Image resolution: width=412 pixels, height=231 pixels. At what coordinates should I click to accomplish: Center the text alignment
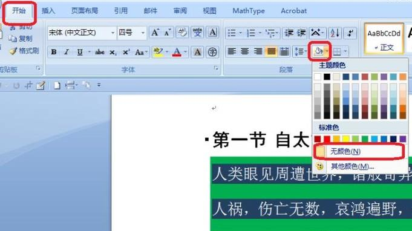click(x=244, y=51)
